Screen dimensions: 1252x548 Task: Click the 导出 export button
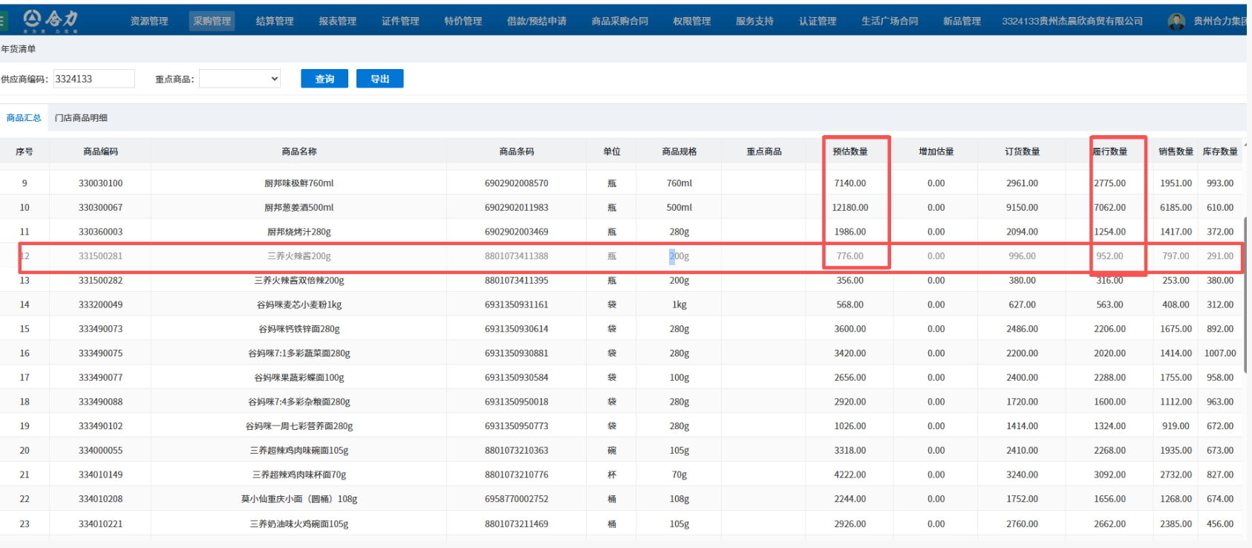coord(379,79)
